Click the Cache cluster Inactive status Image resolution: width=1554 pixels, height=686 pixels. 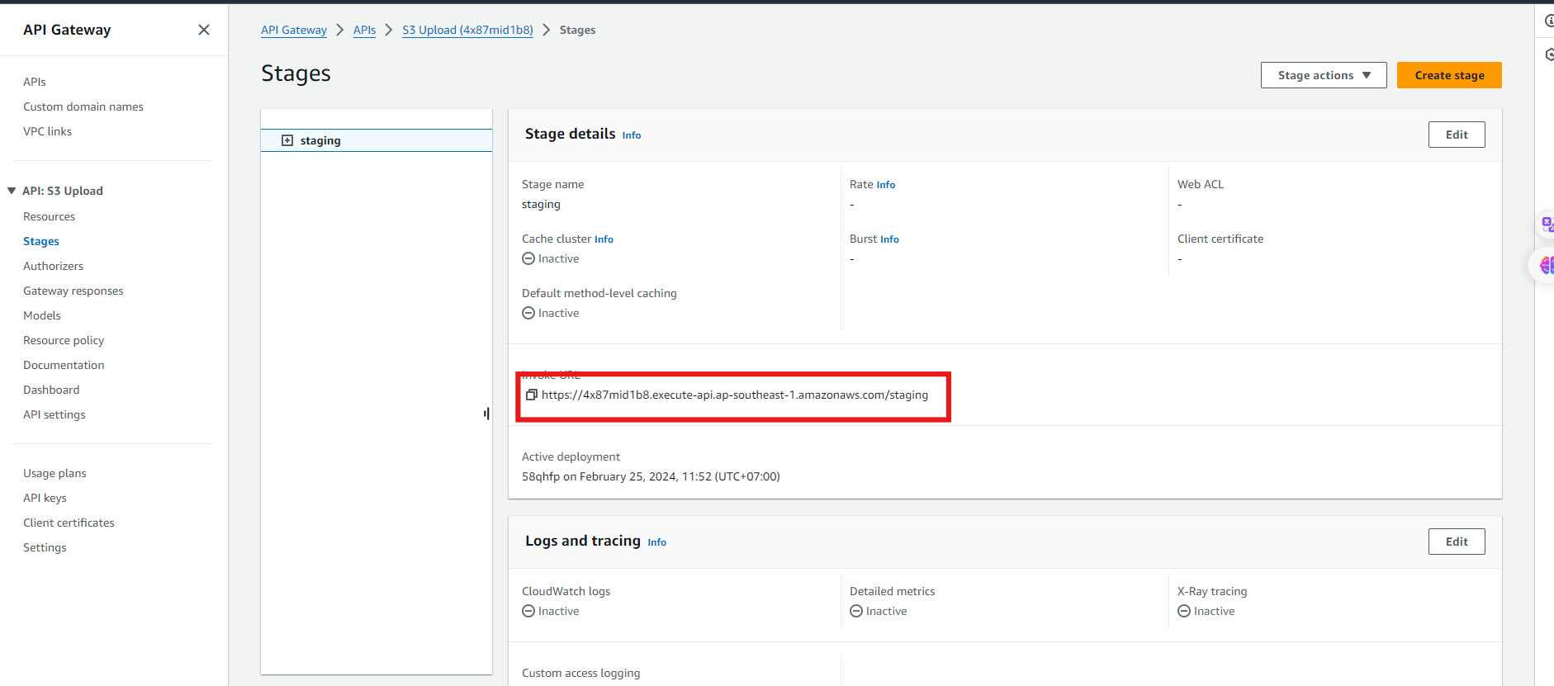[x=551, y=258]
